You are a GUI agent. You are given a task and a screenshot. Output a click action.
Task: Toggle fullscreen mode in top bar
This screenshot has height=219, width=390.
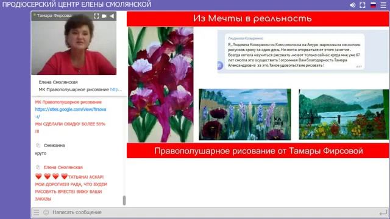point(363,5)
